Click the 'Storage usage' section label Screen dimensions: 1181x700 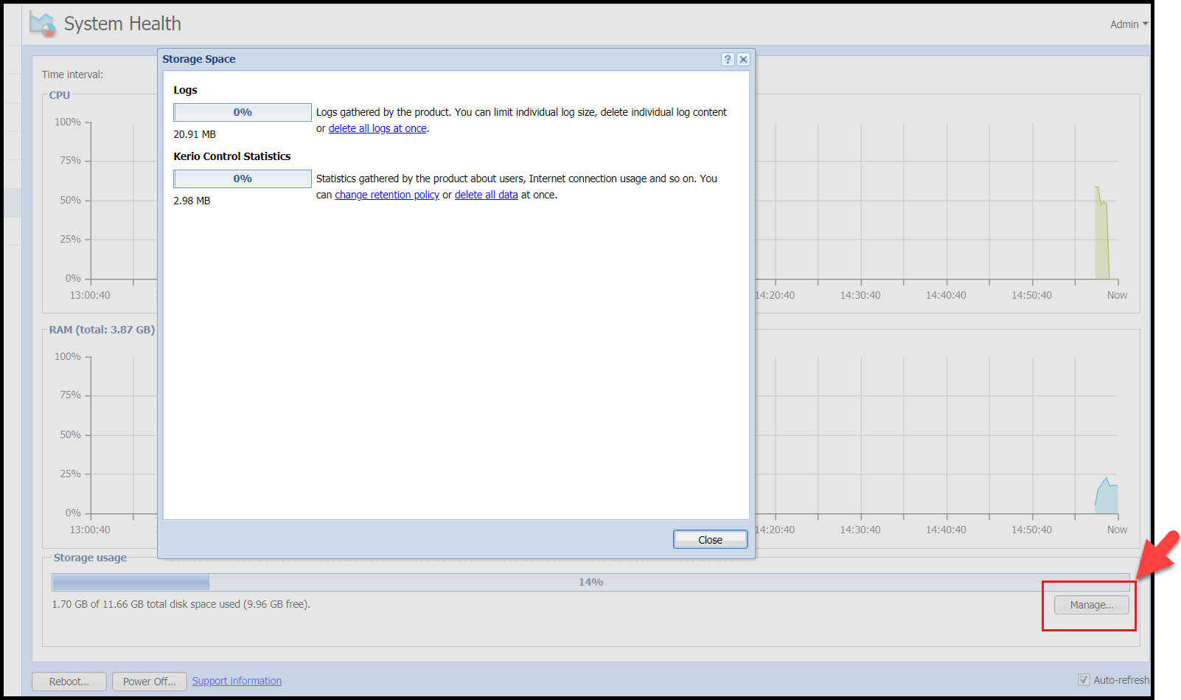(x=90, y=558)
